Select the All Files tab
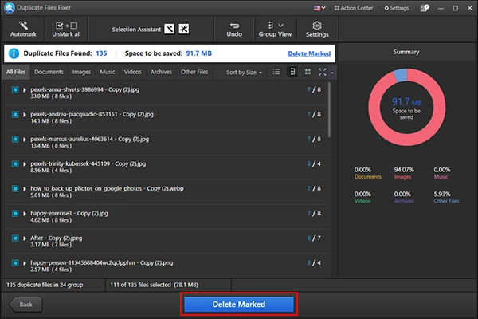 [16, 72]
